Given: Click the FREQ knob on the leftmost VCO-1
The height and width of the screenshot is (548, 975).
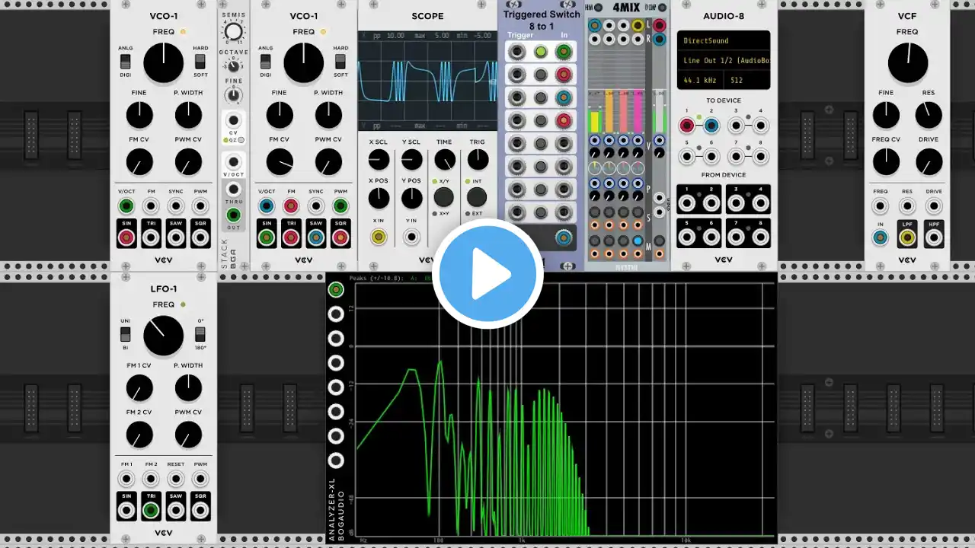Looking at the screenshot, I should tap(163, 62).
